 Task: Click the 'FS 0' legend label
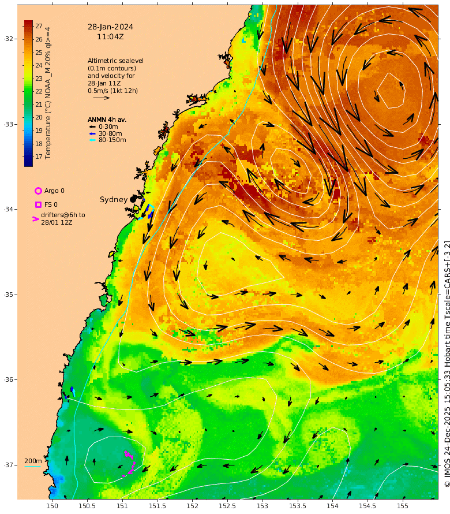point(51,204)
